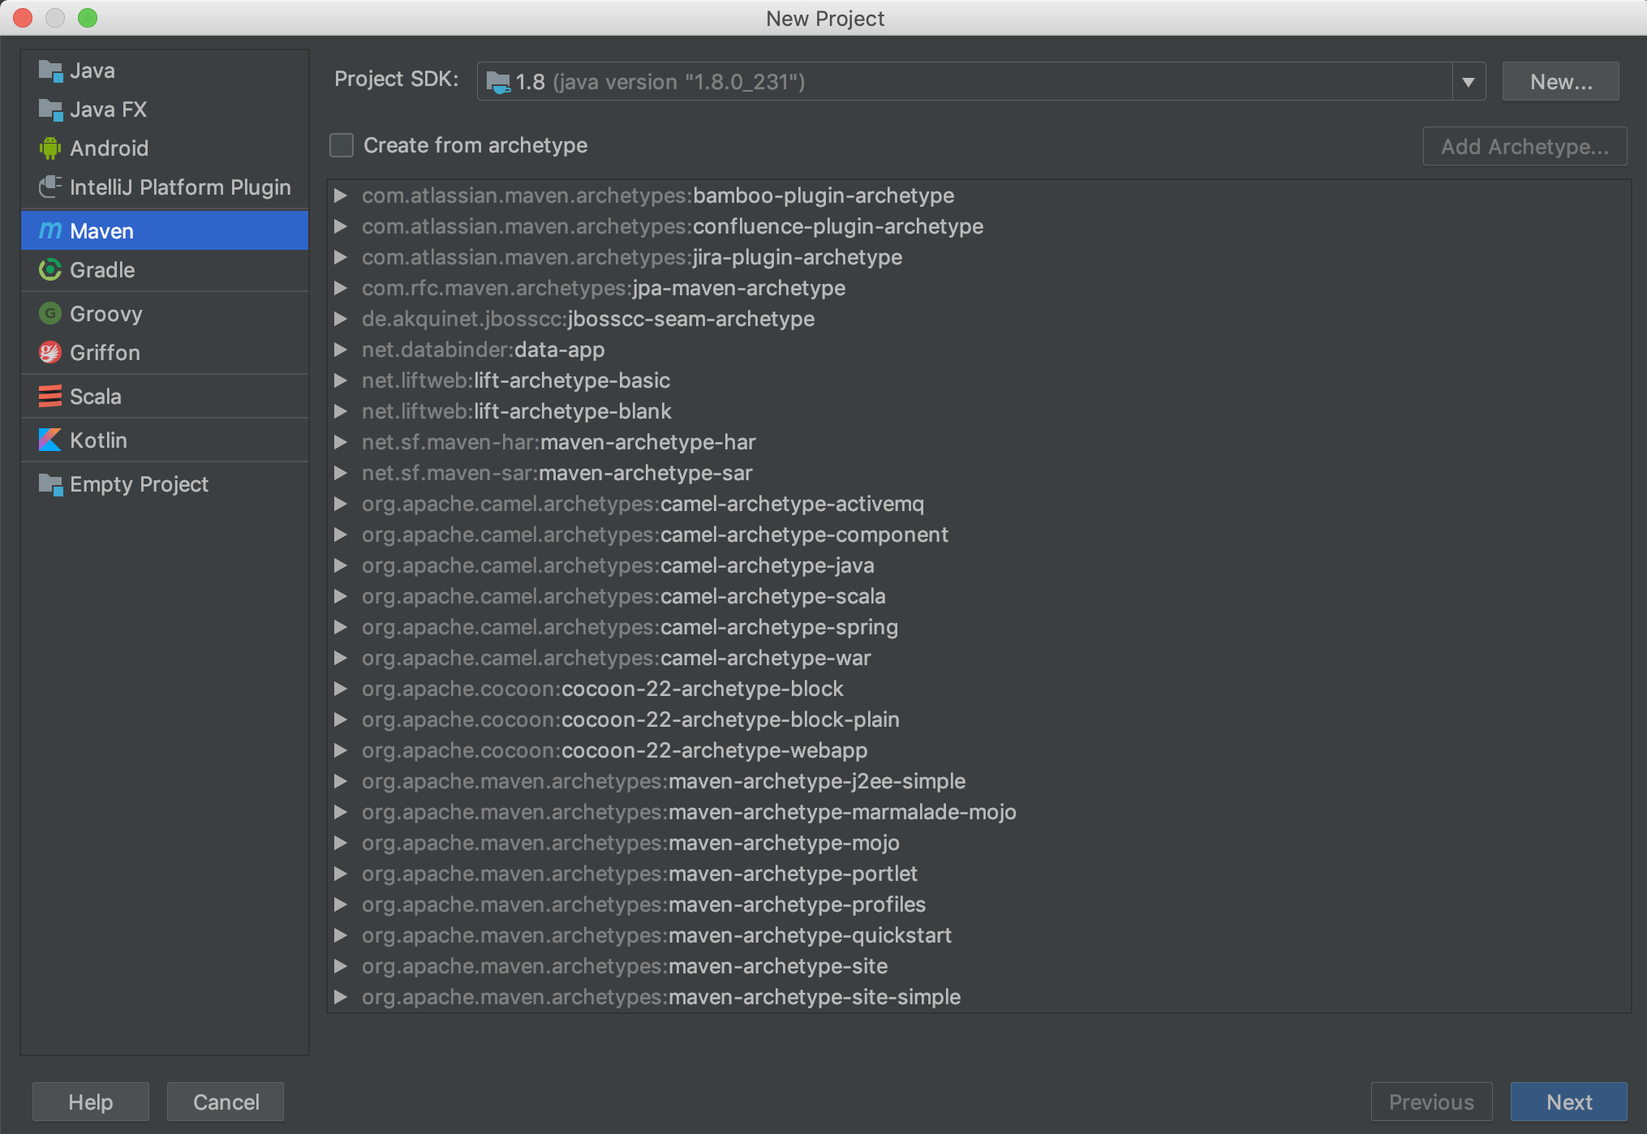This screenshot has height=1134, width=1647.
Task: Click the Empty Project folder icon
Action: point(50,485)
